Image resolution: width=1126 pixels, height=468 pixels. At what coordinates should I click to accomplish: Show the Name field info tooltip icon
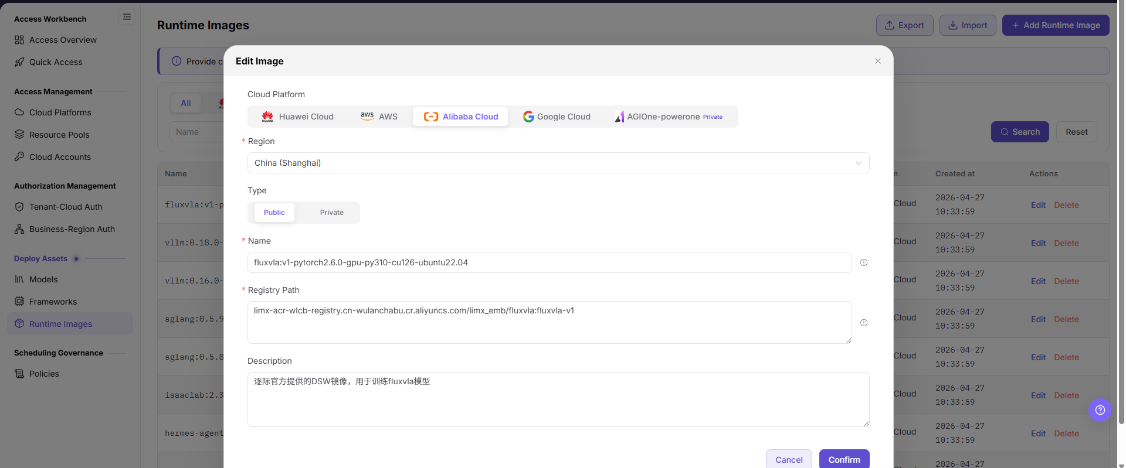point(864,262)
